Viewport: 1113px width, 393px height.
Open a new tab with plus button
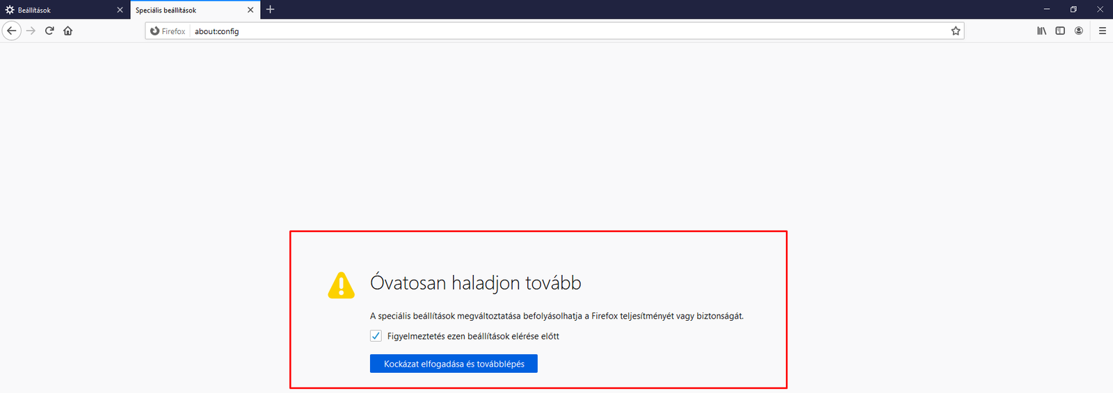pos(271,10)
